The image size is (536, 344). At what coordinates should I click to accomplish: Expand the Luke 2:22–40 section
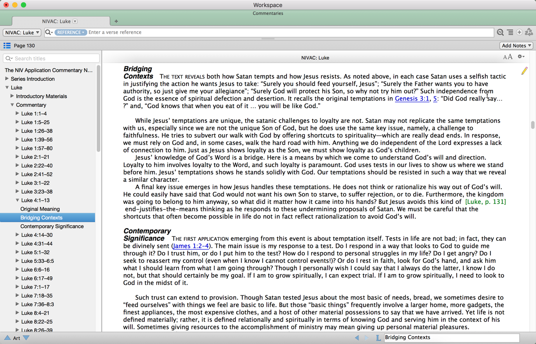point(17,166)
